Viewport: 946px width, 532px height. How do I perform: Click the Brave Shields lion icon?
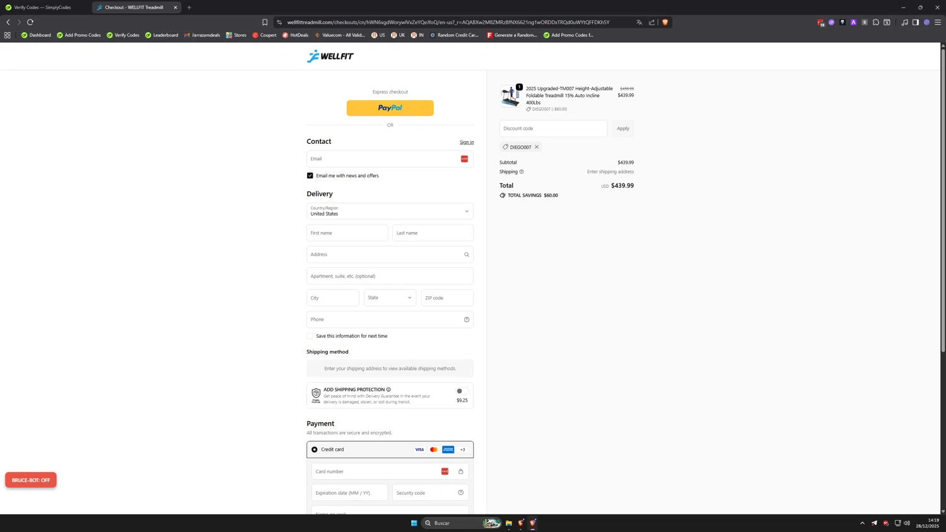click(665, 22)
